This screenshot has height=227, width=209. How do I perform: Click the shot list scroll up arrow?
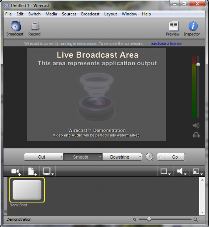coord(202,180)
